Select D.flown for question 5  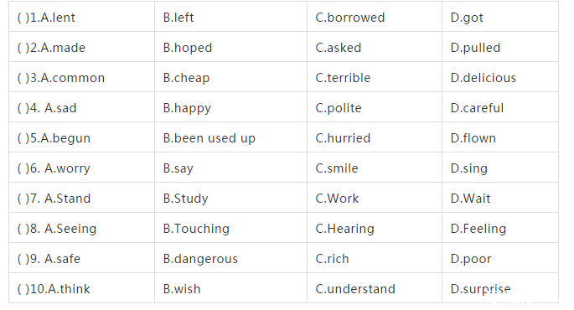(x=473, y=138)
